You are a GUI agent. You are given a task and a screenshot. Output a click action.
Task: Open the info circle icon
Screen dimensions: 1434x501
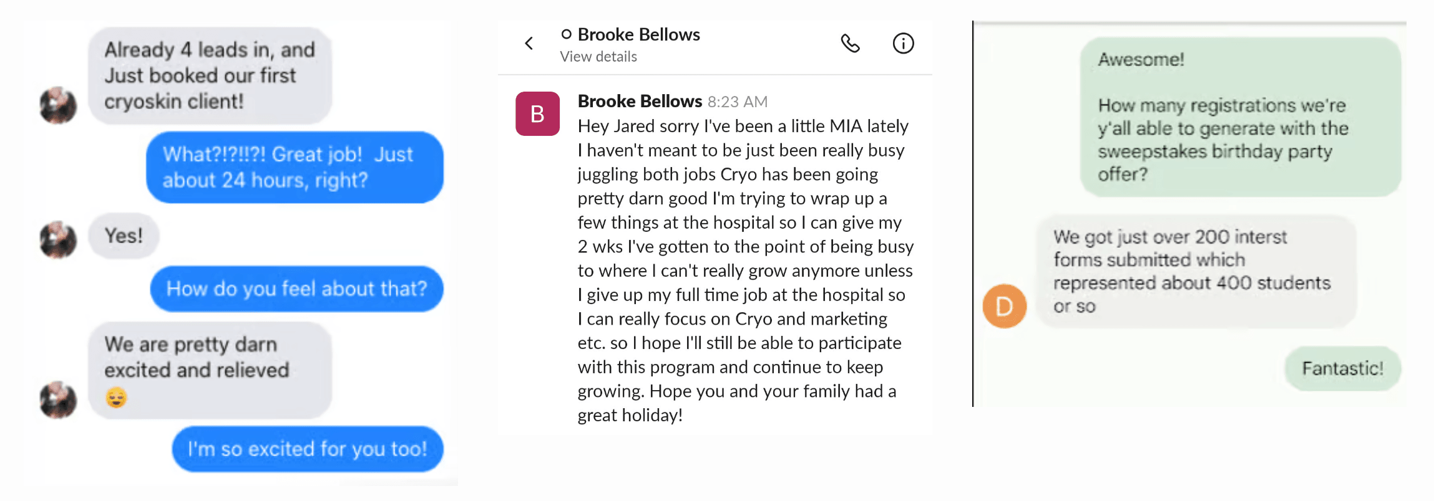click(x=903, y=44)
